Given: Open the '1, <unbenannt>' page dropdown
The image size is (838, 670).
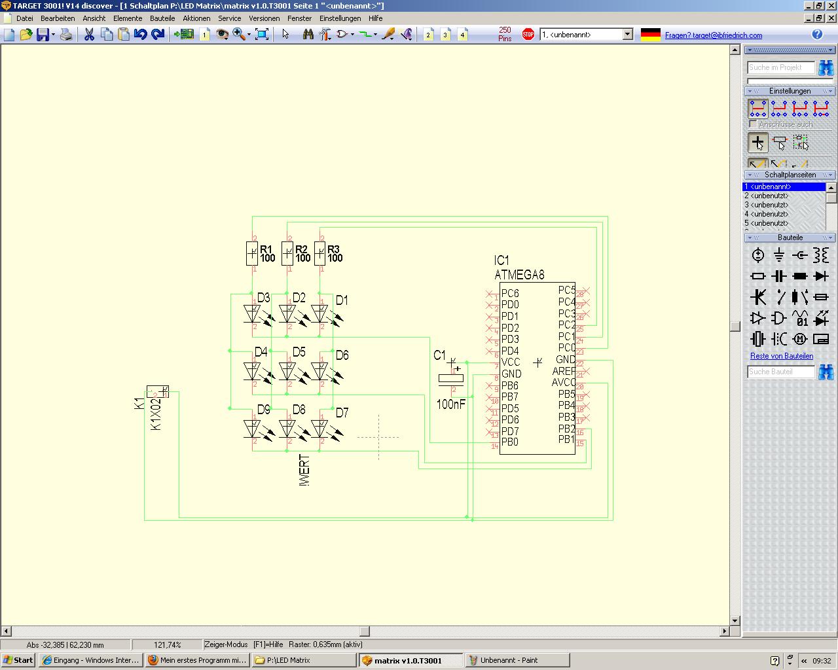Looking at the screenshot, I should click(x=627, y=35).
